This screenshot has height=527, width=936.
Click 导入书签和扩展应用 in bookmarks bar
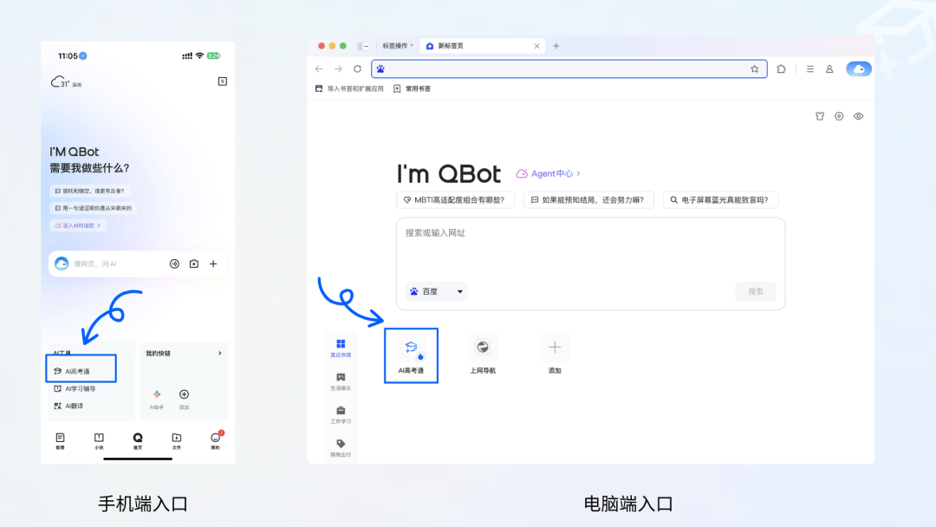[x=349, y=89]
